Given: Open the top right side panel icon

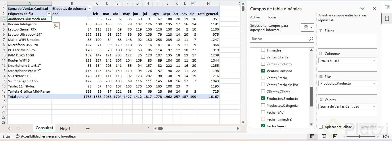Looking at the screenshot, I should [x=387, y=7].
